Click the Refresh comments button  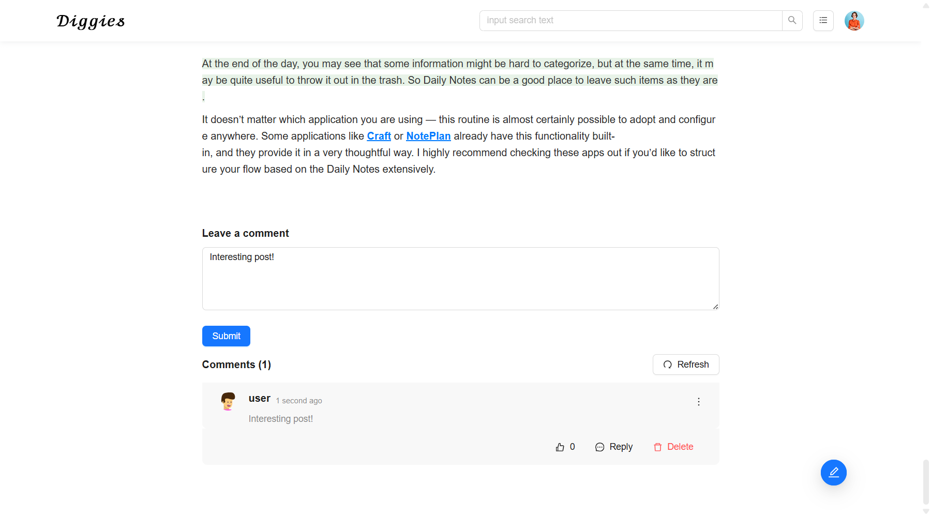click(685, 365)
